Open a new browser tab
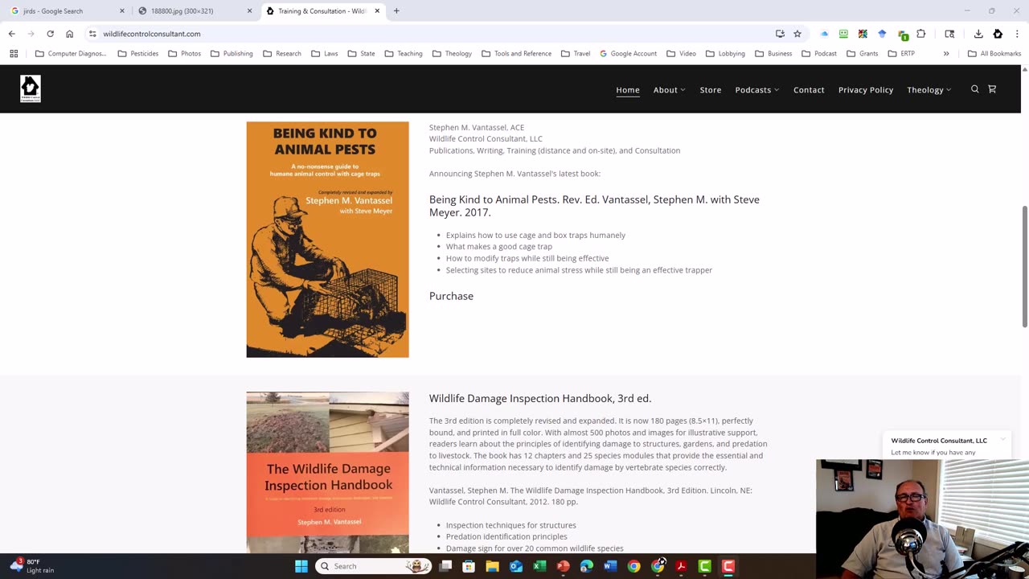This screenshot has height=579, width=1029. (x=396, y=11)
